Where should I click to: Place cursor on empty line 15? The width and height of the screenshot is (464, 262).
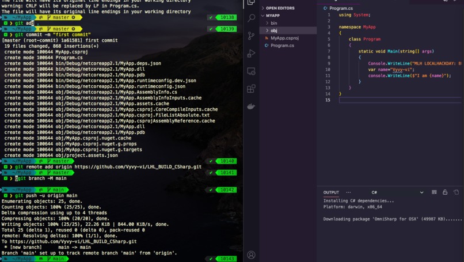[400, 100]
